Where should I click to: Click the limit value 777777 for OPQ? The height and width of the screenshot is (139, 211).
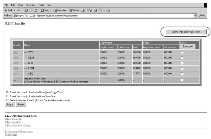point(137,73)
